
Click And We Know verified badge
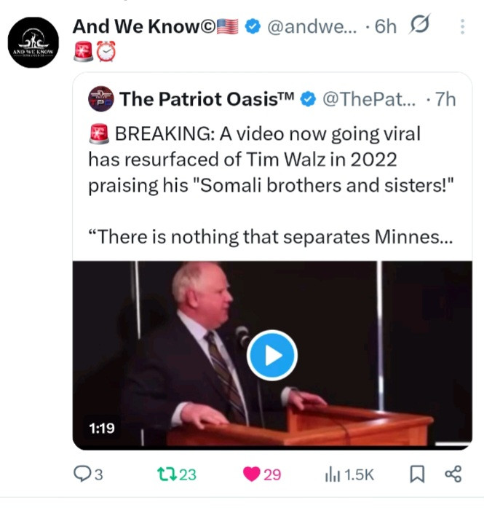coord(253,26)
